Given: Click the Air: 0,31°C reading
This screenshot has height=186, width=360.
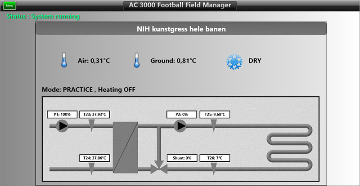Looking at the screenshot, I should [94, 61].
